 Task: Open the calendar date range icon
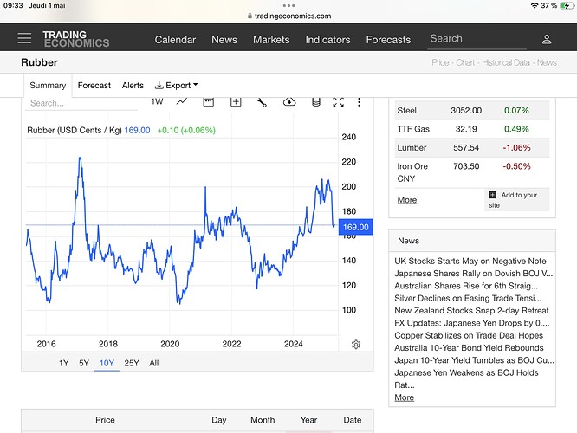[x=209, y=101]
